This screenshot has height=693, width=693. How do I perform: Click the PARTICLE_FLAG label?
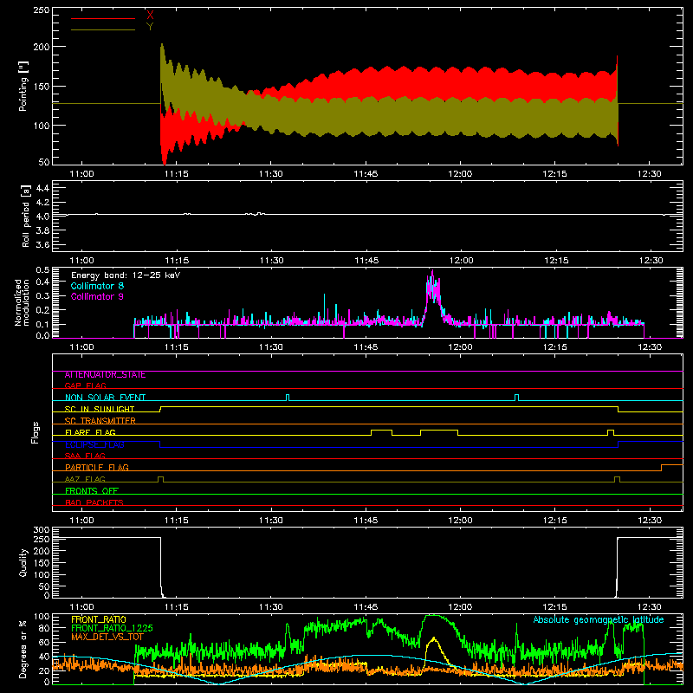(x=97, y=467)
